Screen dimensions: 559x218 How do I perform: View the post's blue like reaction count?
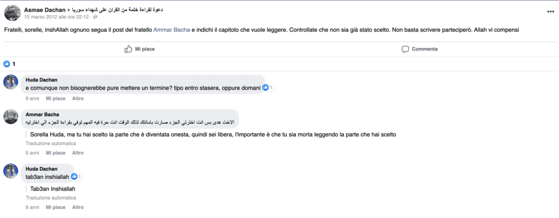[x=9, y=64]
